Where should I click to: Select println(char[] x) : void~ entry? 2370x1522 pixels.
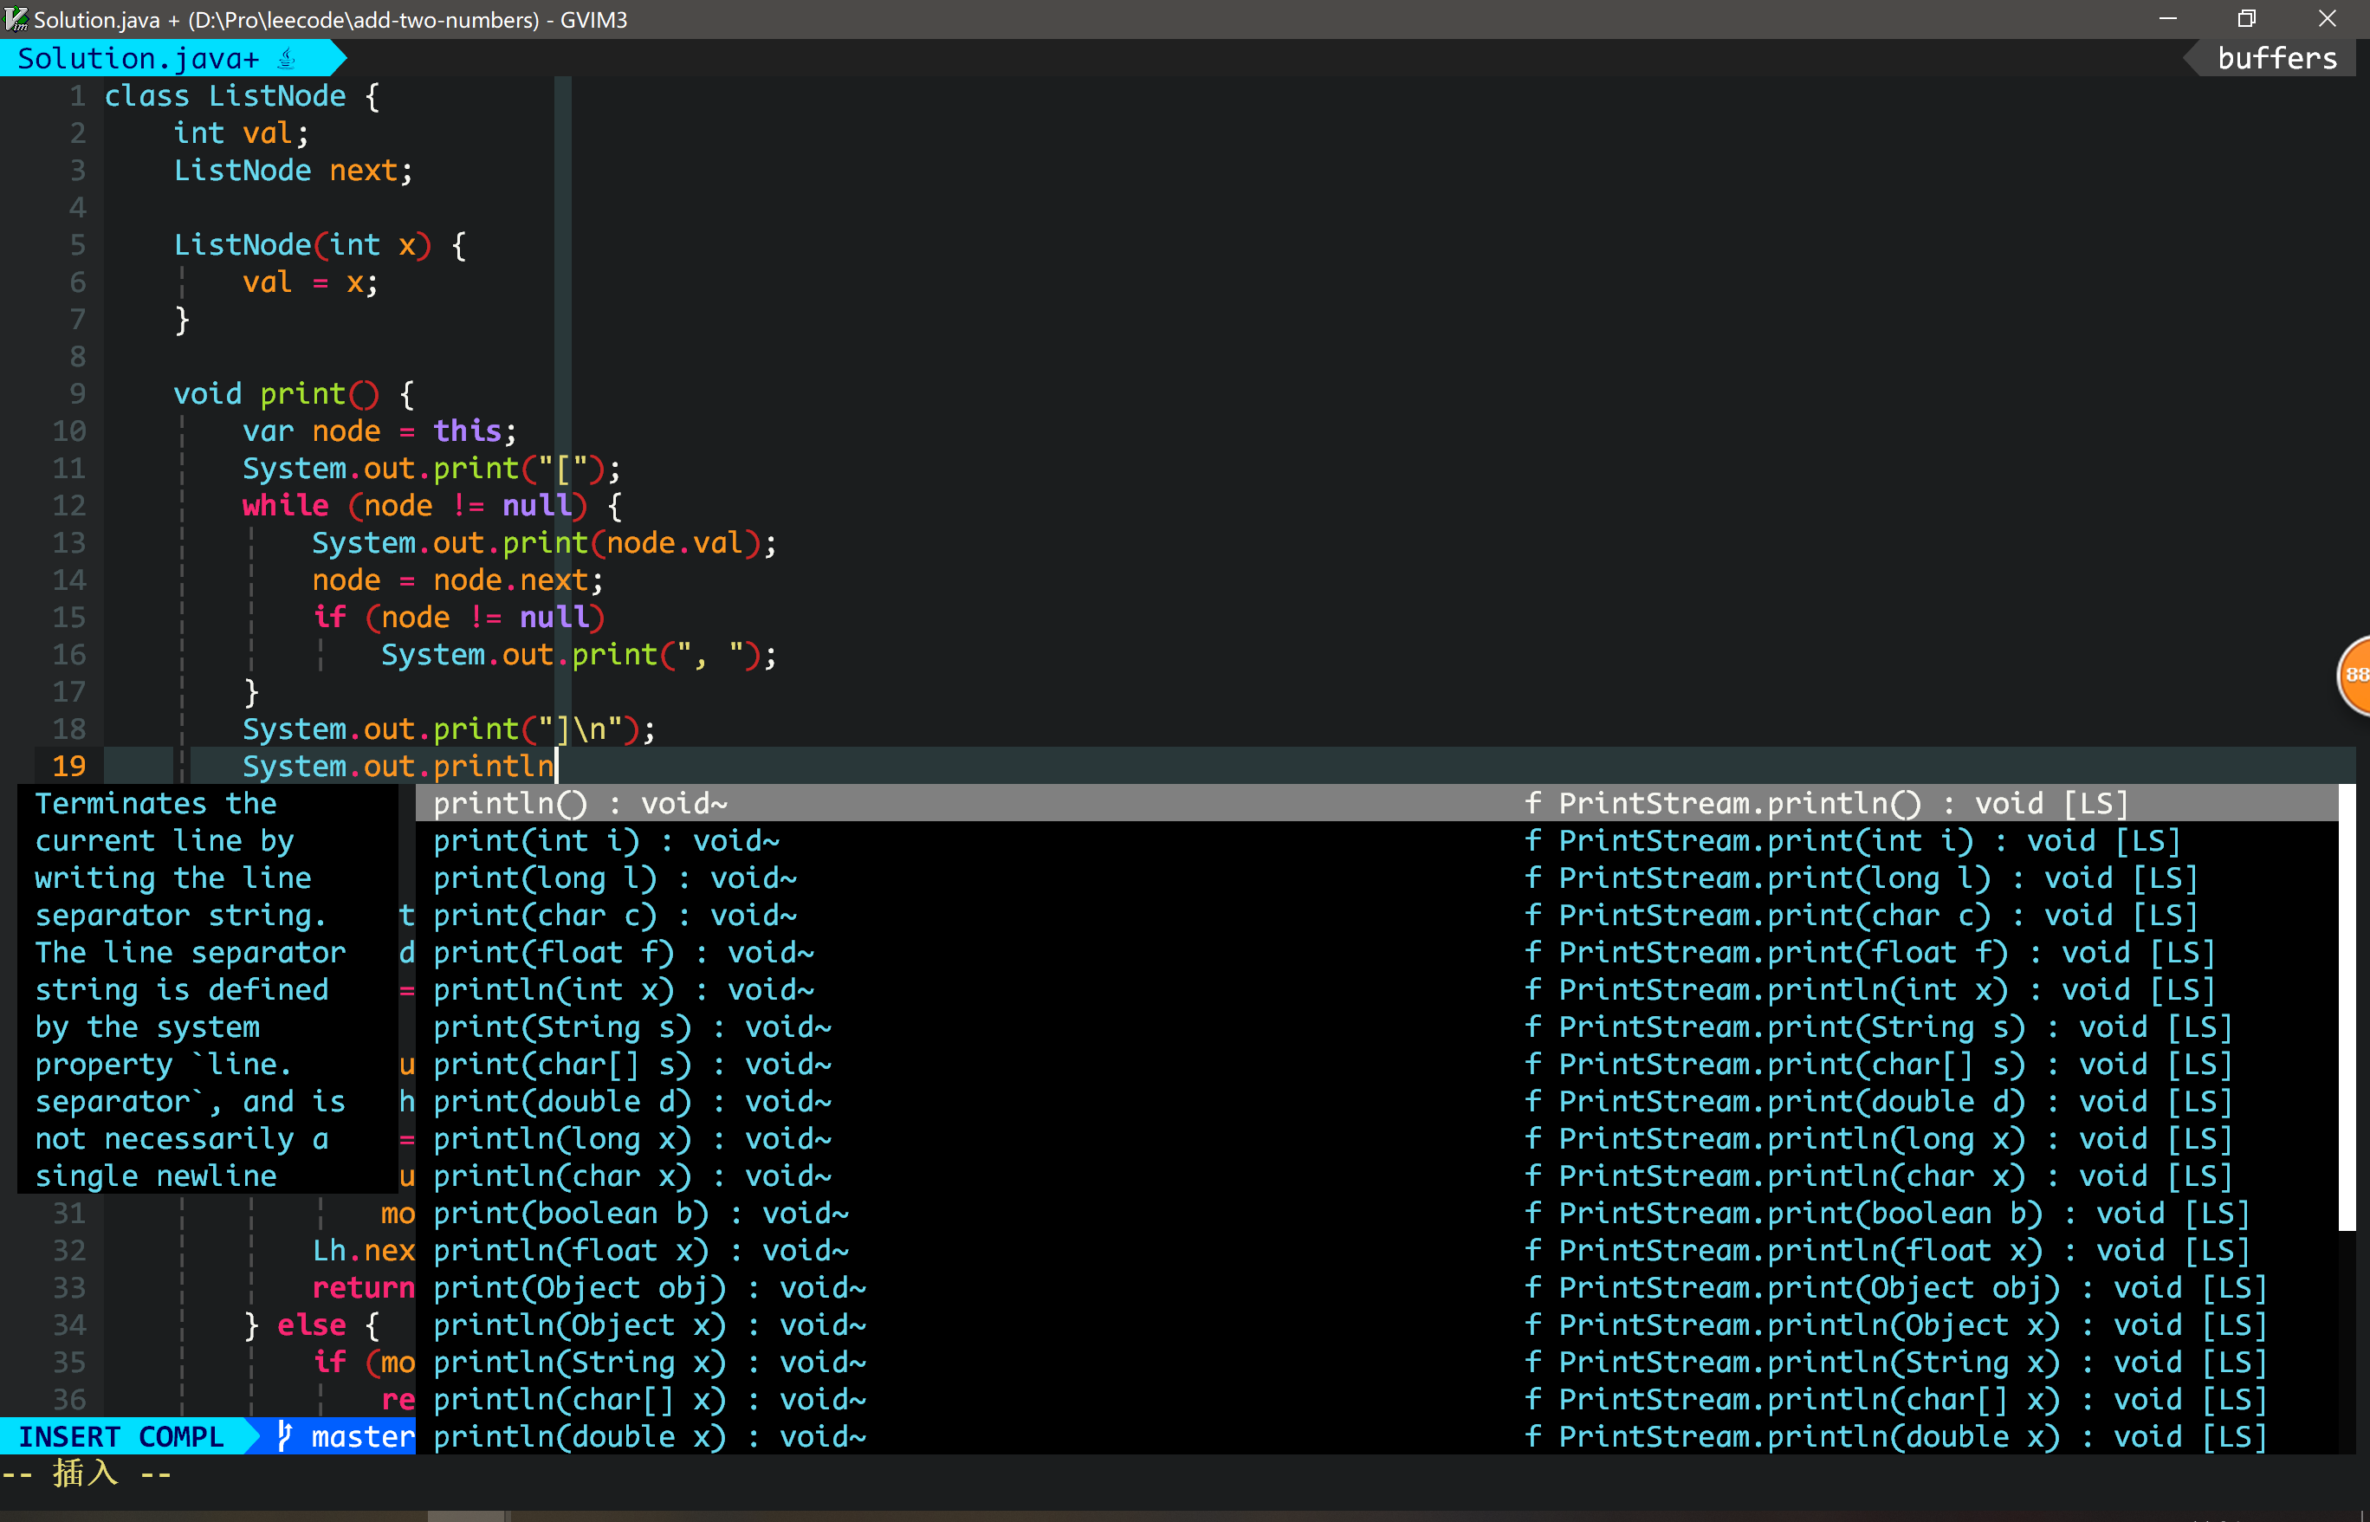(1376, 1398)
